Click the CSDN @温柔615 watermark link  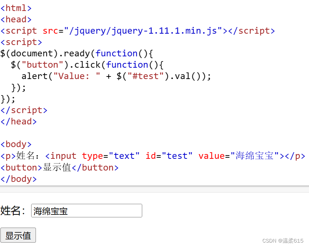(x=283, y=241)
